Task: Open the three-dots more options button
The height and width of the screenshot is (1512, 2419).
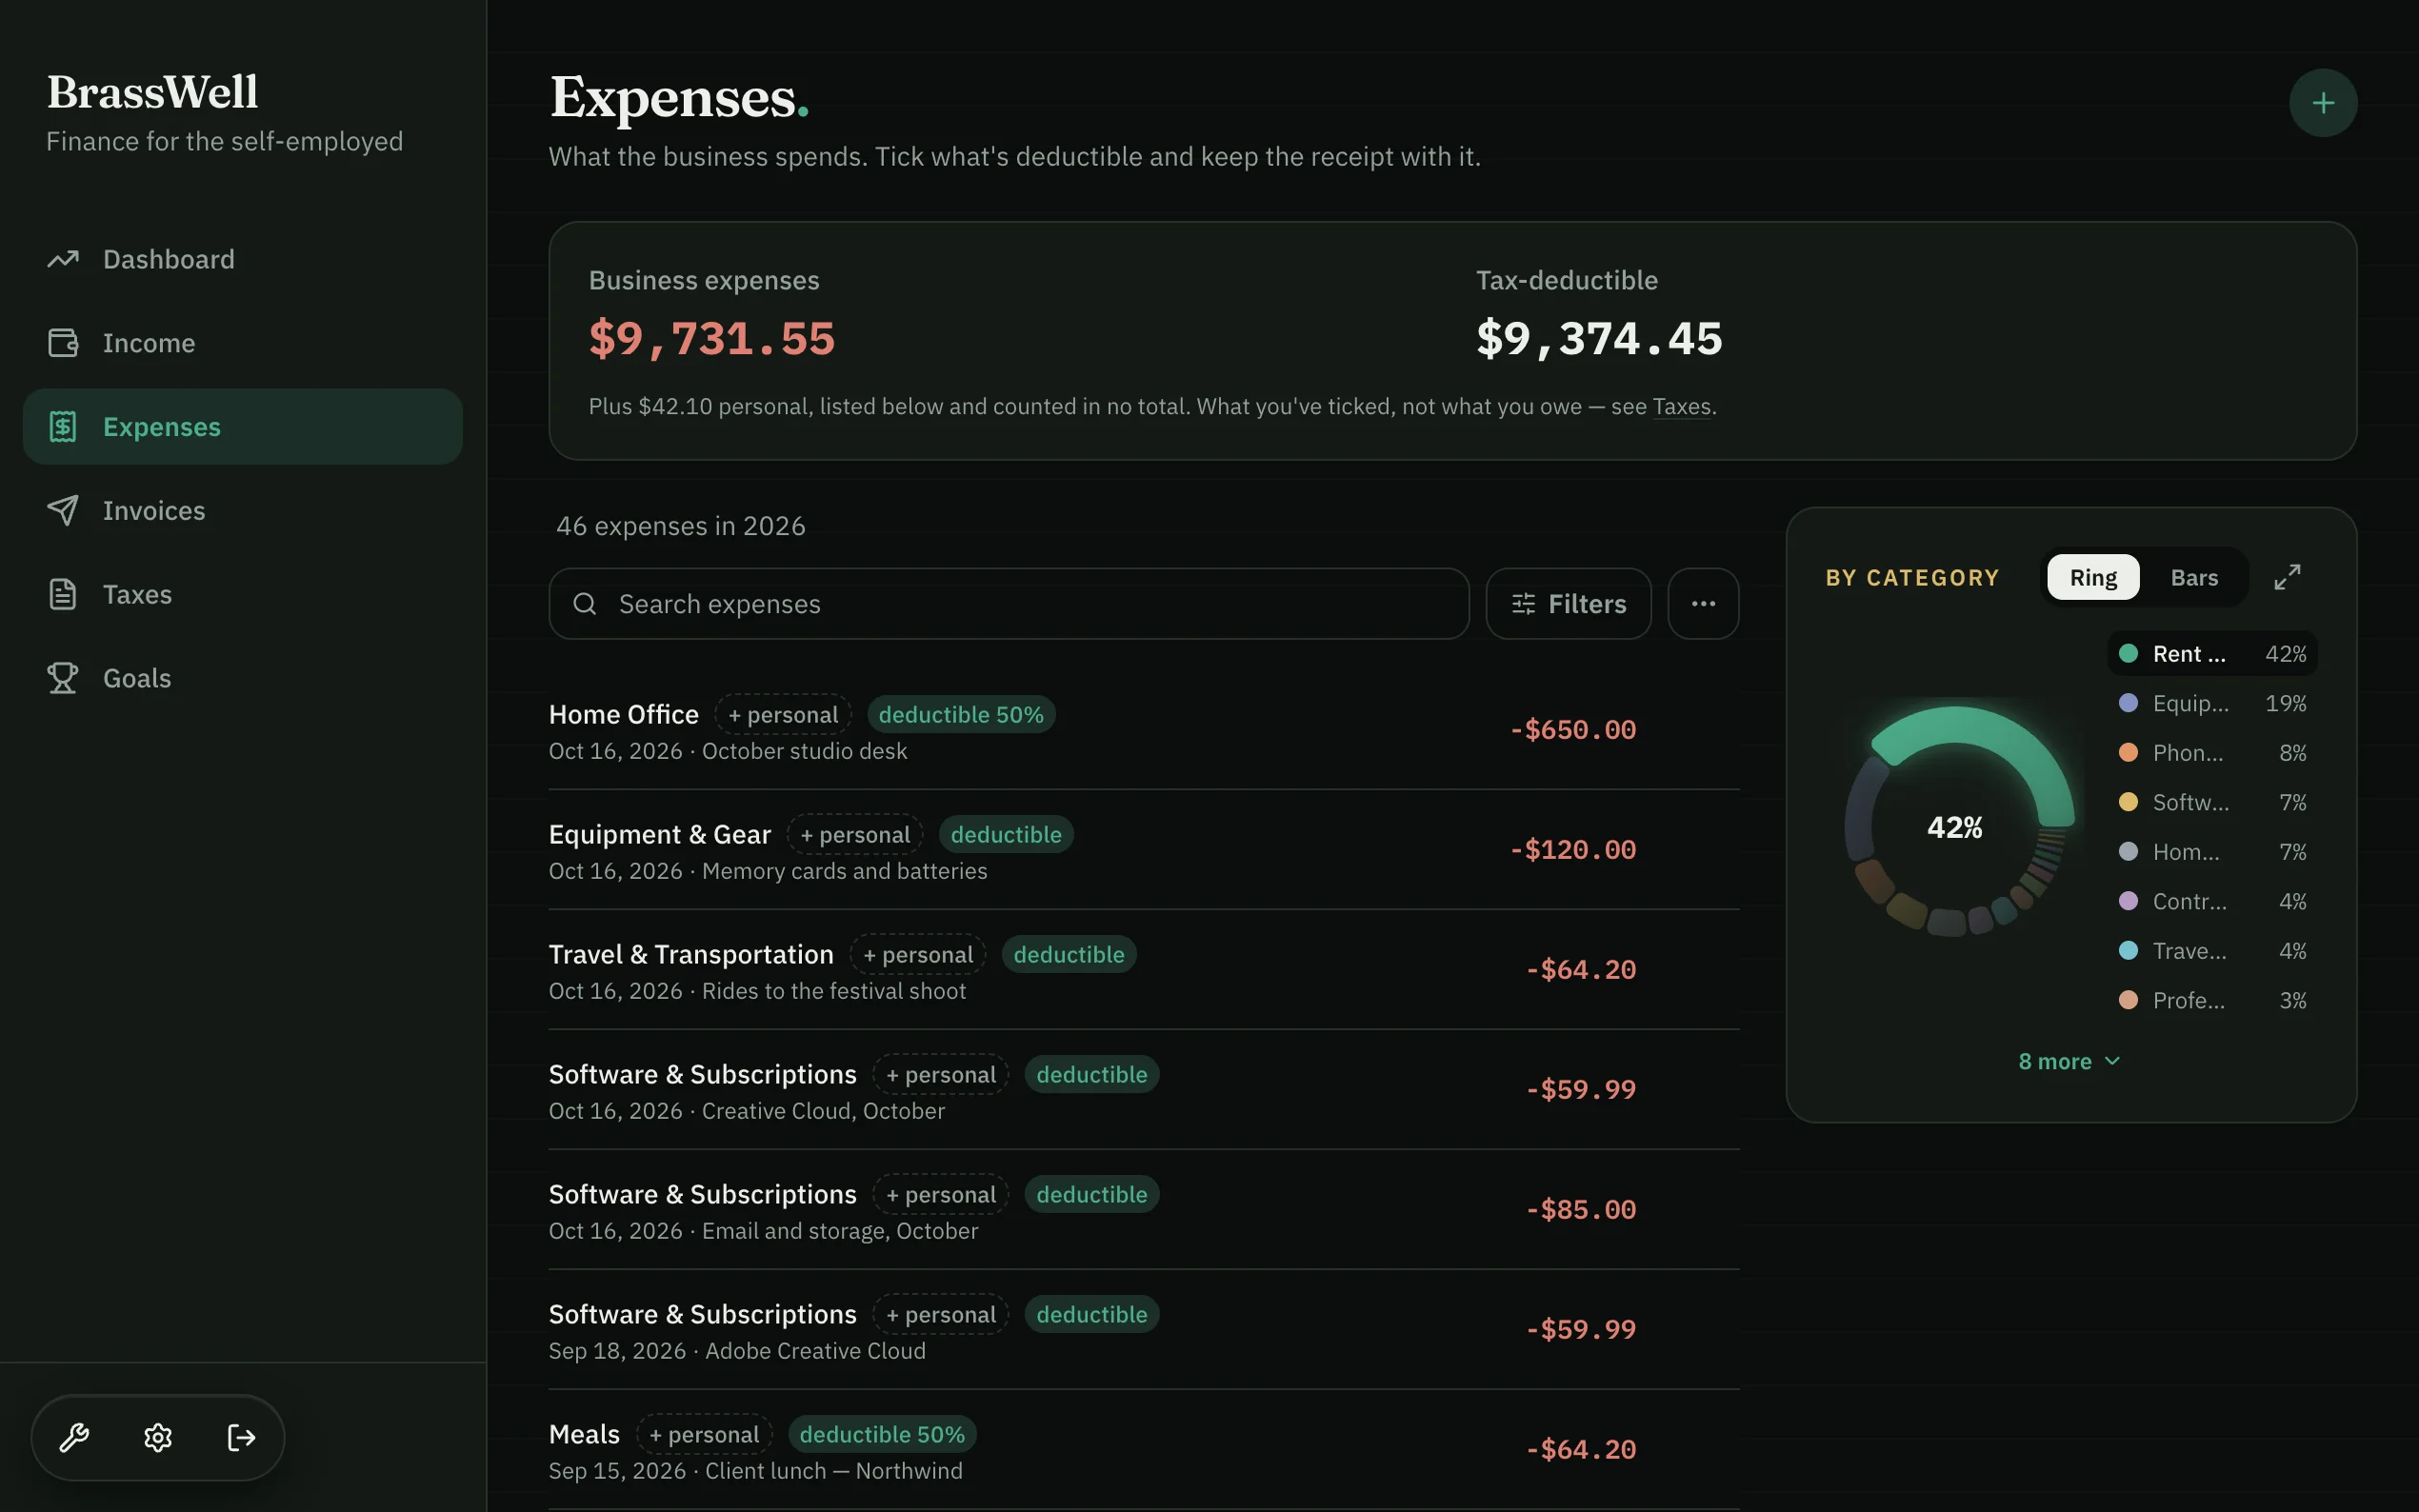Action: tap(1703, 604)
